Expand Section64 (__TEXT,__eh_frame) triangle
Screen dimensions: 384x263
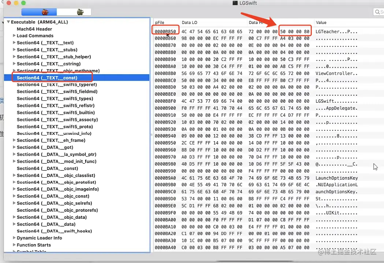pyautogui.click(x=14, y=140)
